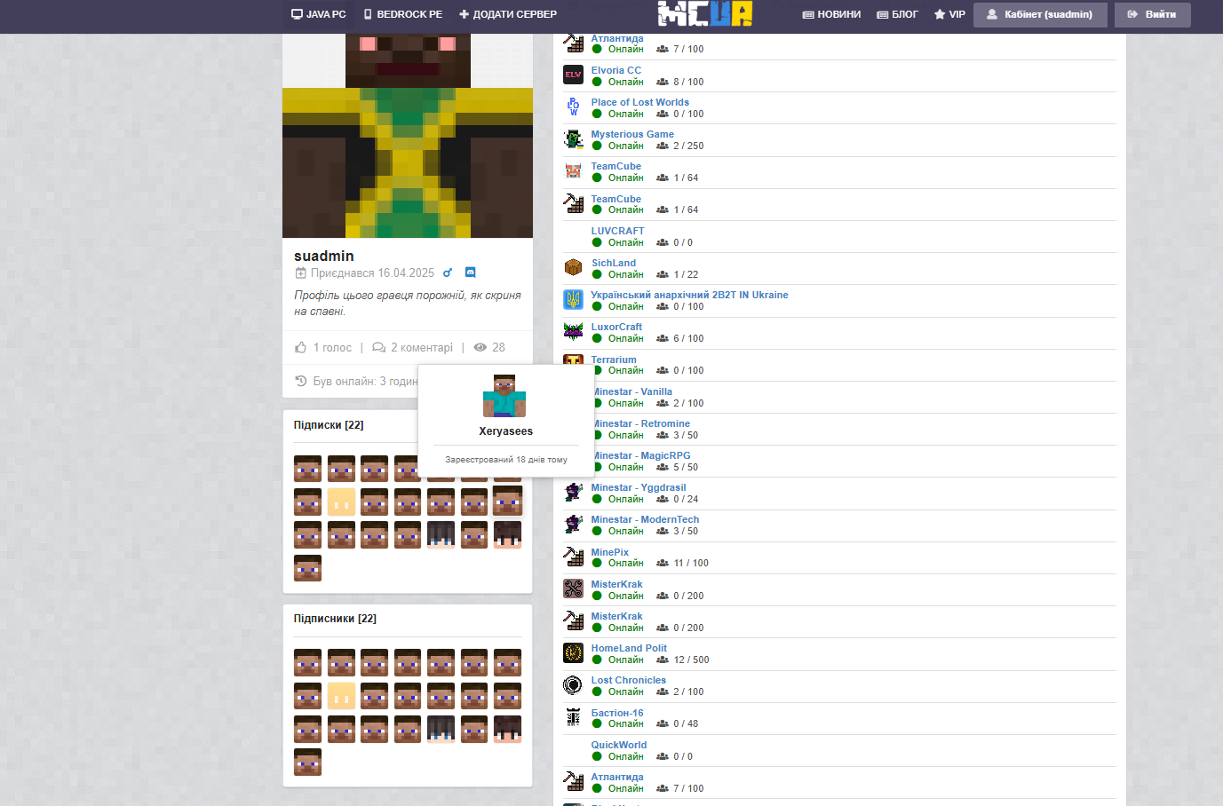
Task: Click the Підписки [22] heading
Action: click(329, 425)
